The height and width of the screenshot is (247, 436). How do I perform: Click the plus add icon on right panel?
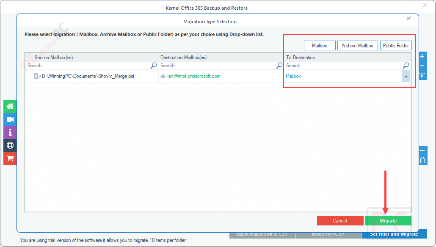(422, 56)
